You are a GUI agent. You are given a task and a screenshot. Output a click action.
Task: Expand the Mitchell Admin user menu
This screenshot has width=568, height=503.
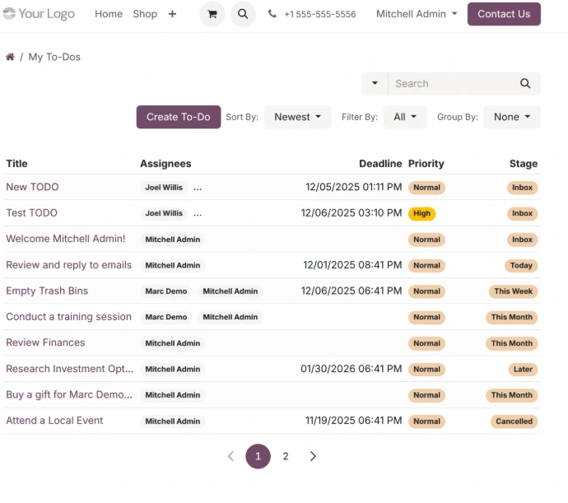(x=417, y=14)
